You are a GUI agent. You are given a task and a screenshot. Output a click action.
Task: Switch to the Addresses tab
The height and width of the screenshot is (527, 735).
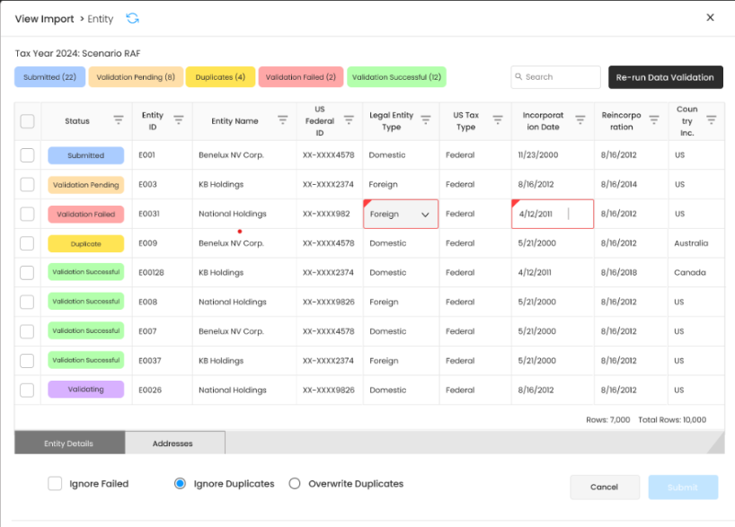(175, 443)
